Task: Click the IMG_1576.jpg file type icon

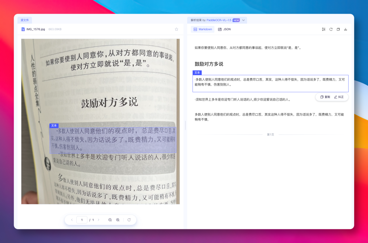Action: coord(23,29)
